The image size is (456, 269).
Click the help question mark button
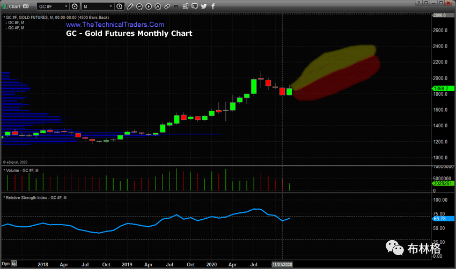[x=418, y=3]
